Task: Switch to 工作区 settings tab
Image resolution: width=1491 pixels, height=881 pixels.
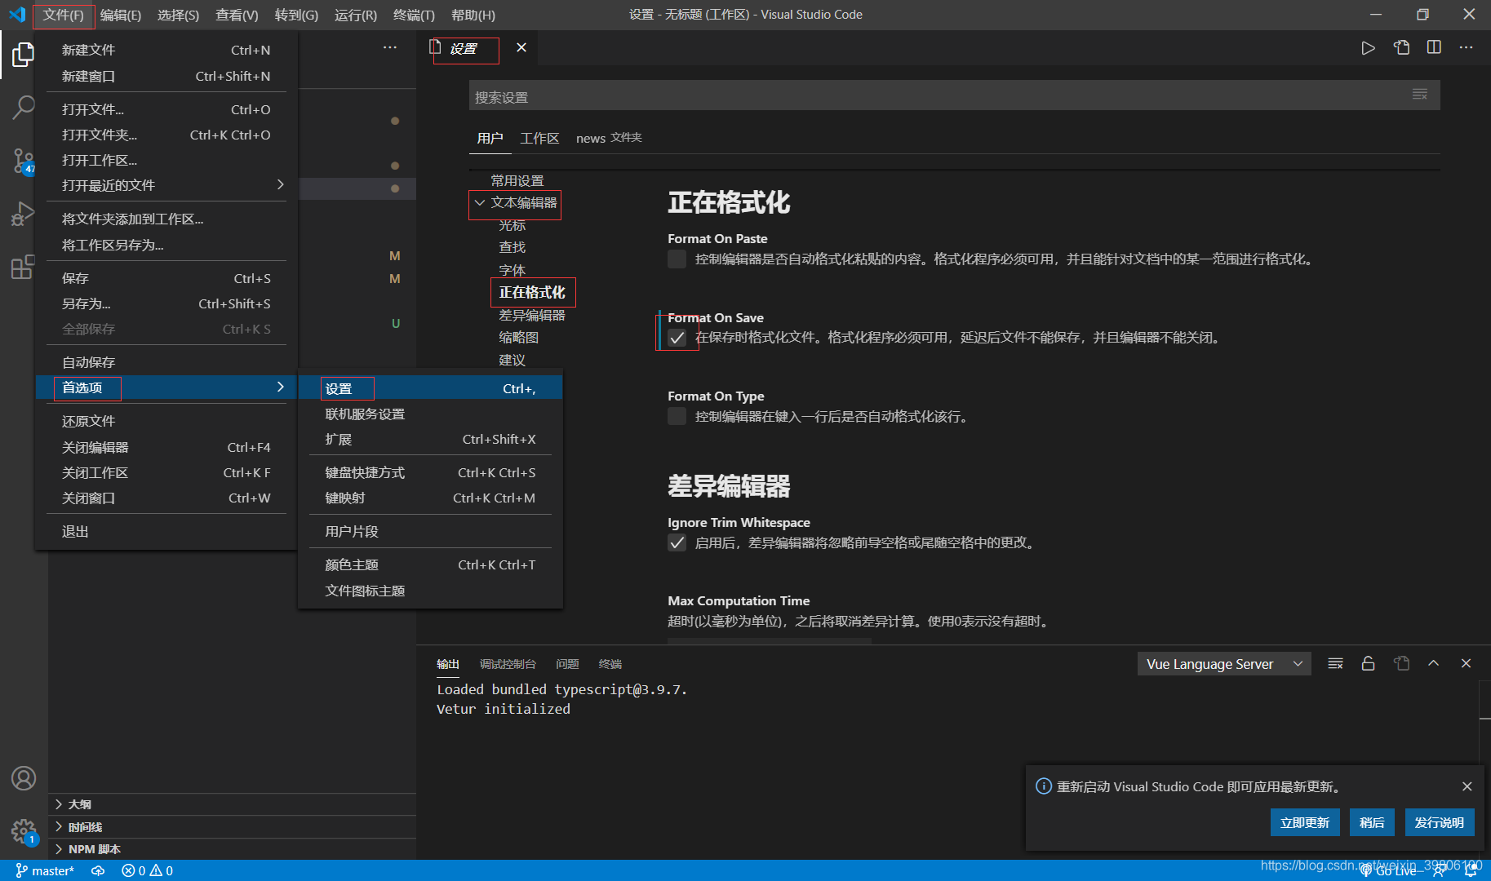Action: (540, 139)
